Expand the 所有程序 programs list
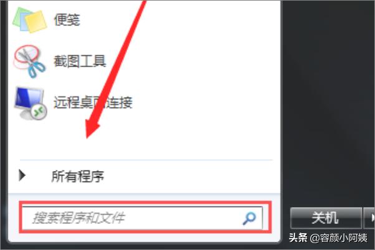Viewport: 375px width, 250px height. pos(145,176)
